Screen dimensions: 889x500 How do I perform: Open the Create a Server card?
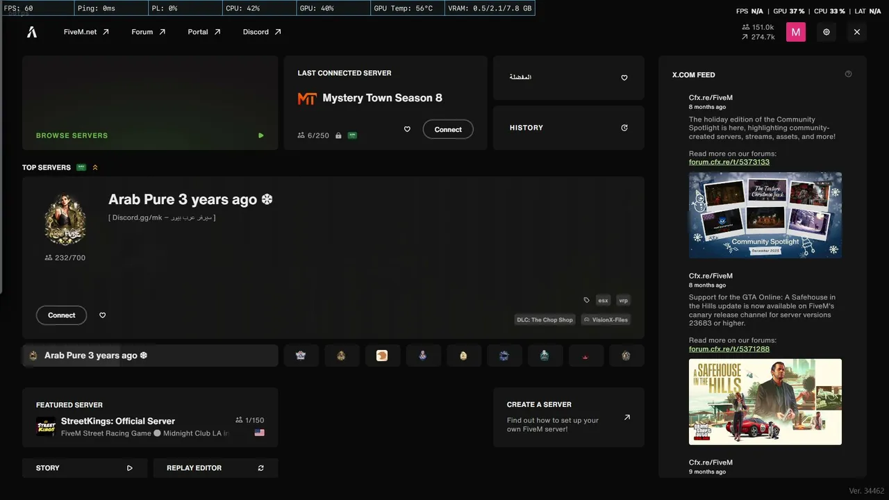[569, 417]
